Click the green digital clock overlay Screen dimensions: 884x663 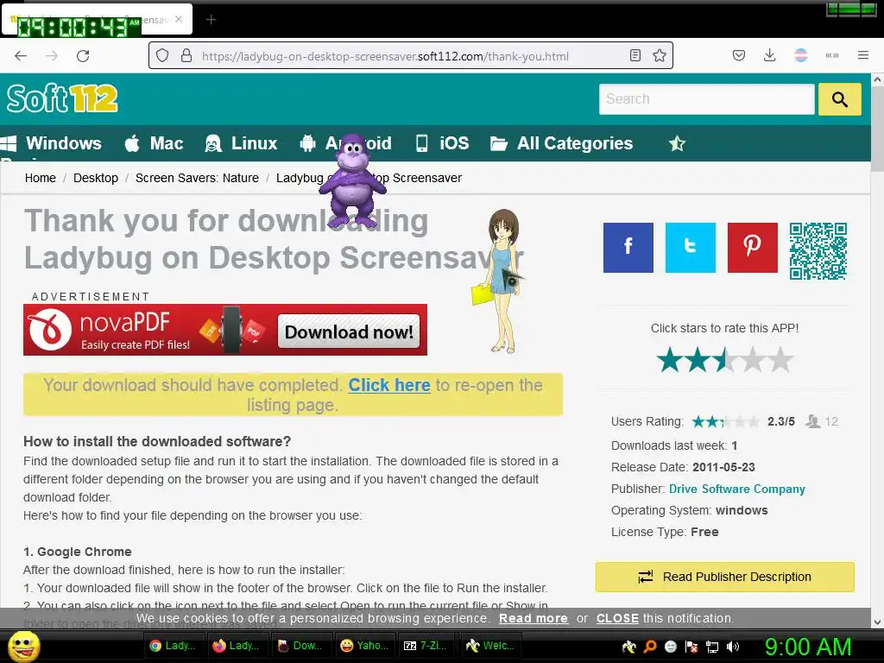(78, 27)
